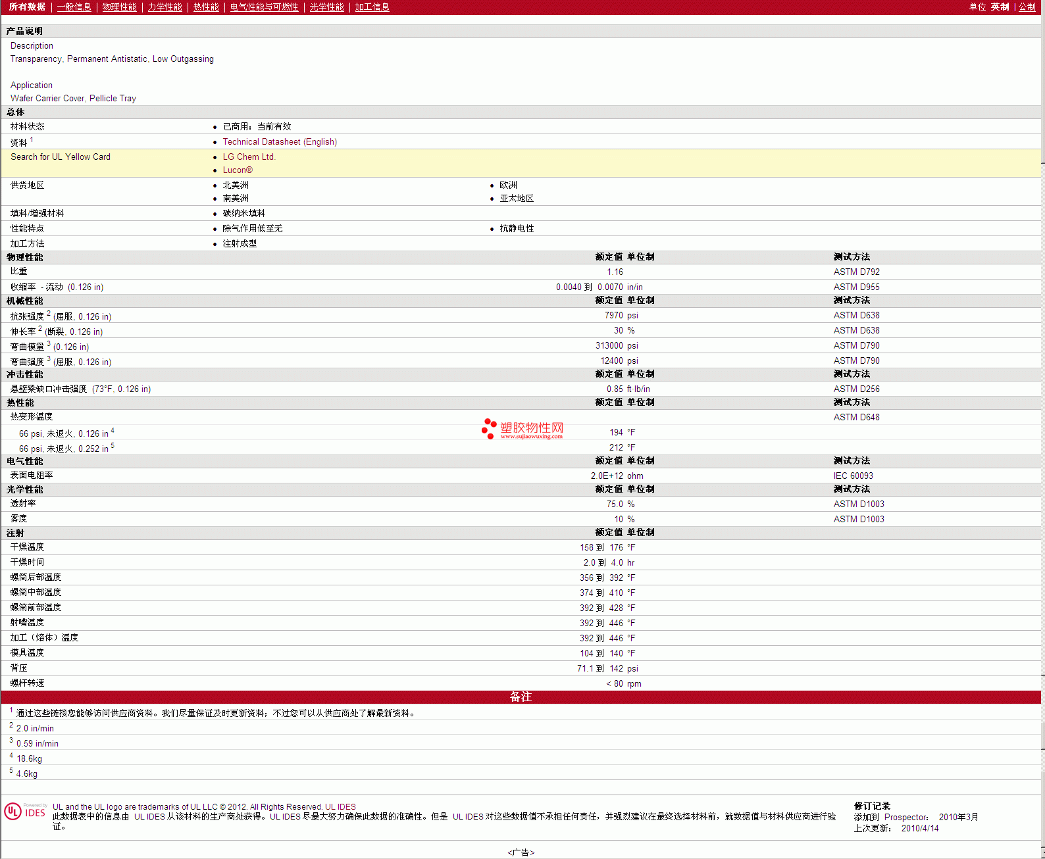Select the 所有数据 tab
This screenshot has height=859, width=1045.
coord(27,7)
